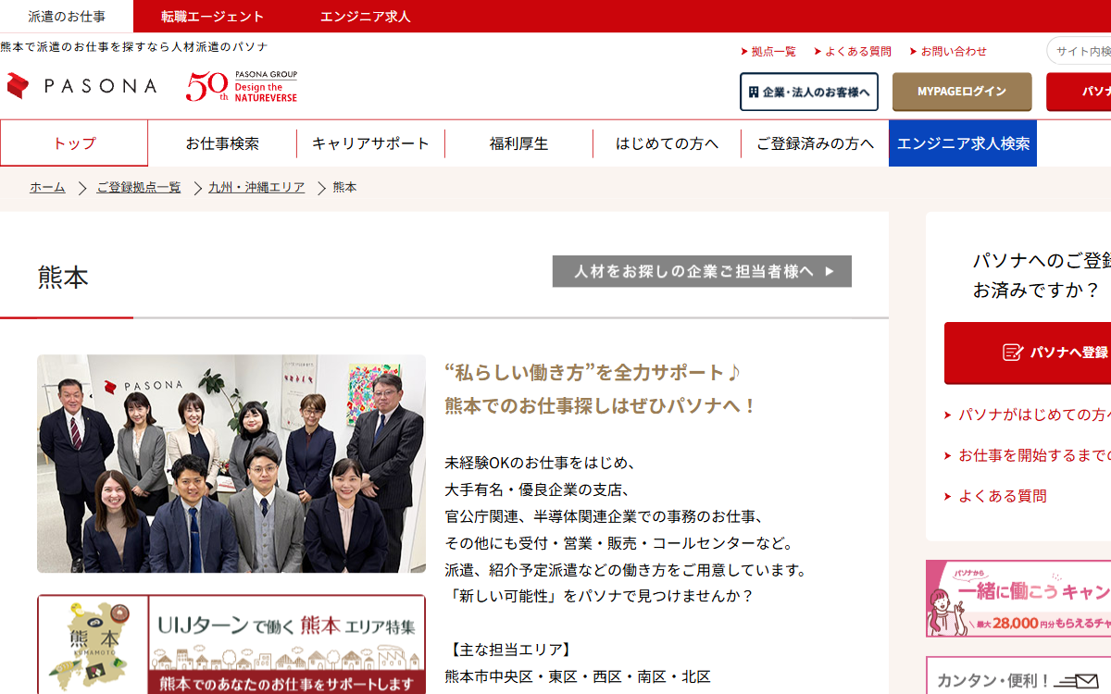This screenshot has height=694, width=1111.
Task: Focus the サイト内検索 search field
Action: pyautogui.click(x=1080, y=51)
